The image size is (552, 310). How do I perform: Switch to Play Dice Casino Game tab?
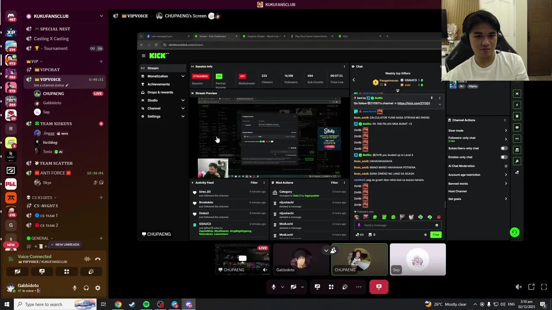310,36
